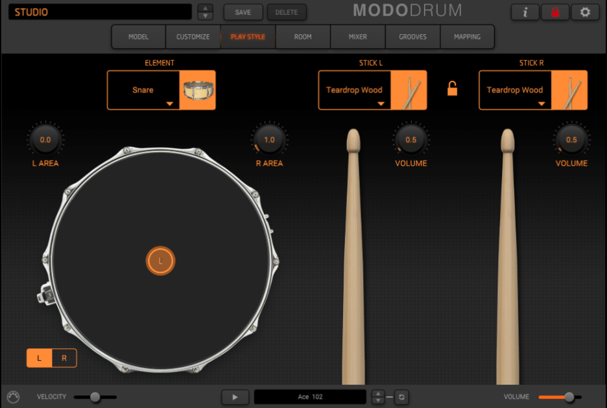This screenshot has height=408, width=607.
Task: Switch to the PLAY STYLE tab
Action: [x=248, y=37]
